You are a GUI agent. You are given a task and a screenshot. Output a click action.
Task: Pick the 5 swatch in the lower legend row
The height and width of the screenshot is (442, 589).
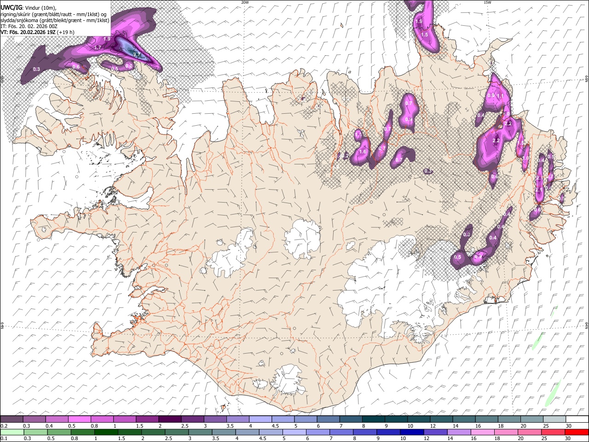(295, 432)
